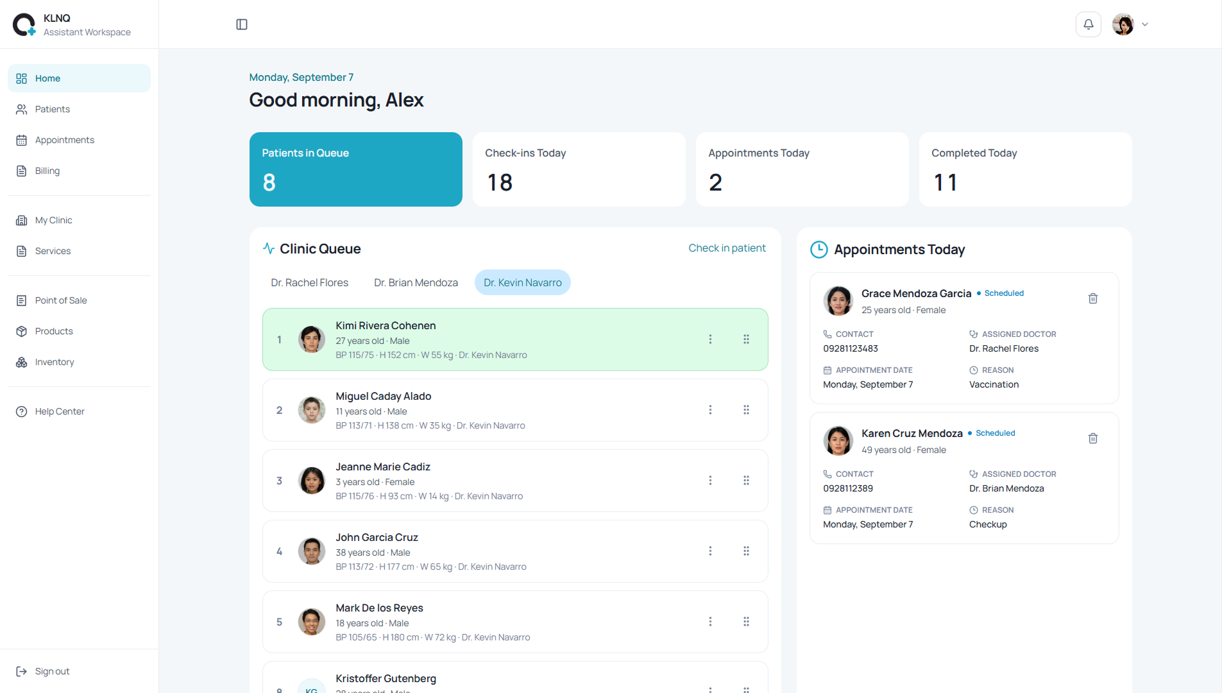Click the user avatar in header
The image size is (1222, 693).
(x=1123, y=24)
